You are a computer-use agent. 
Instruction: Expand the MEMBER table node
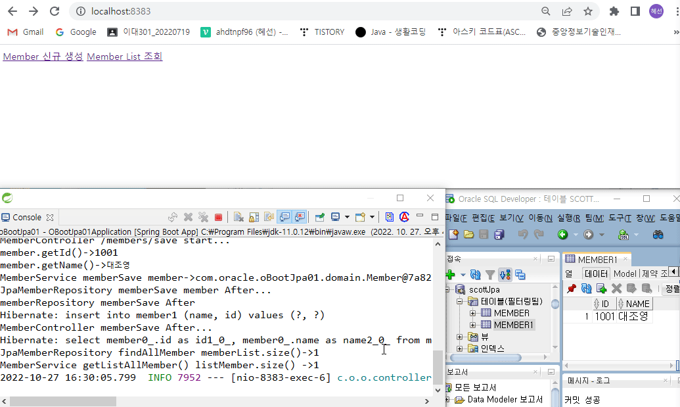point(472,313)
